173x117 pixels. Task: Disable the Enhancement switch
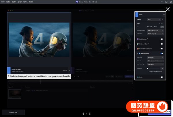pyautogui.click(x=162, y=53)
